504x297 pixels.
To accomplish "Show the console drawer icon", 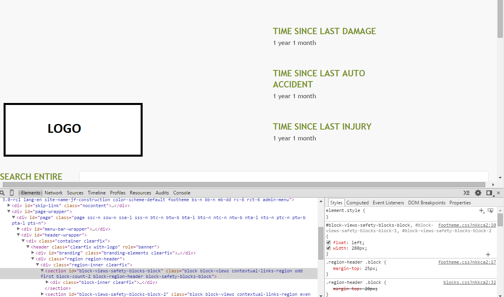I will point(467,193).
